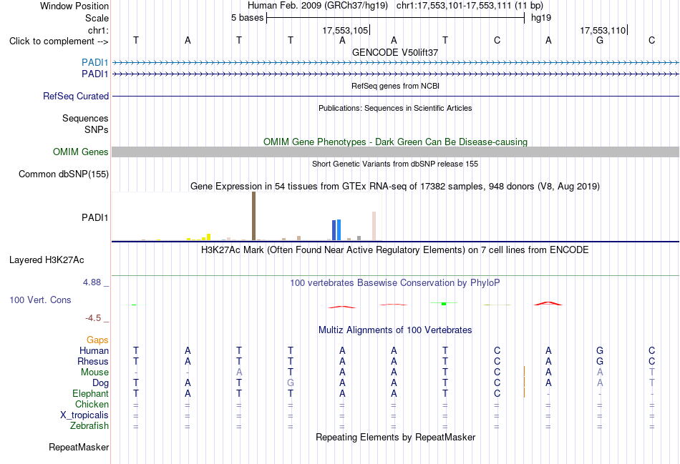Click the Rhesus species label
The width and height of the screenshot is (680, 464).
[x=93, y=361]
